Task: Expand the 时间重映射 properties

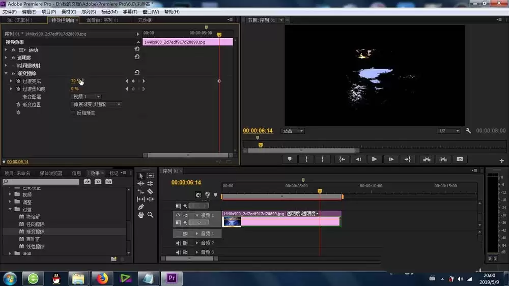Action: [x=6, y=65]
